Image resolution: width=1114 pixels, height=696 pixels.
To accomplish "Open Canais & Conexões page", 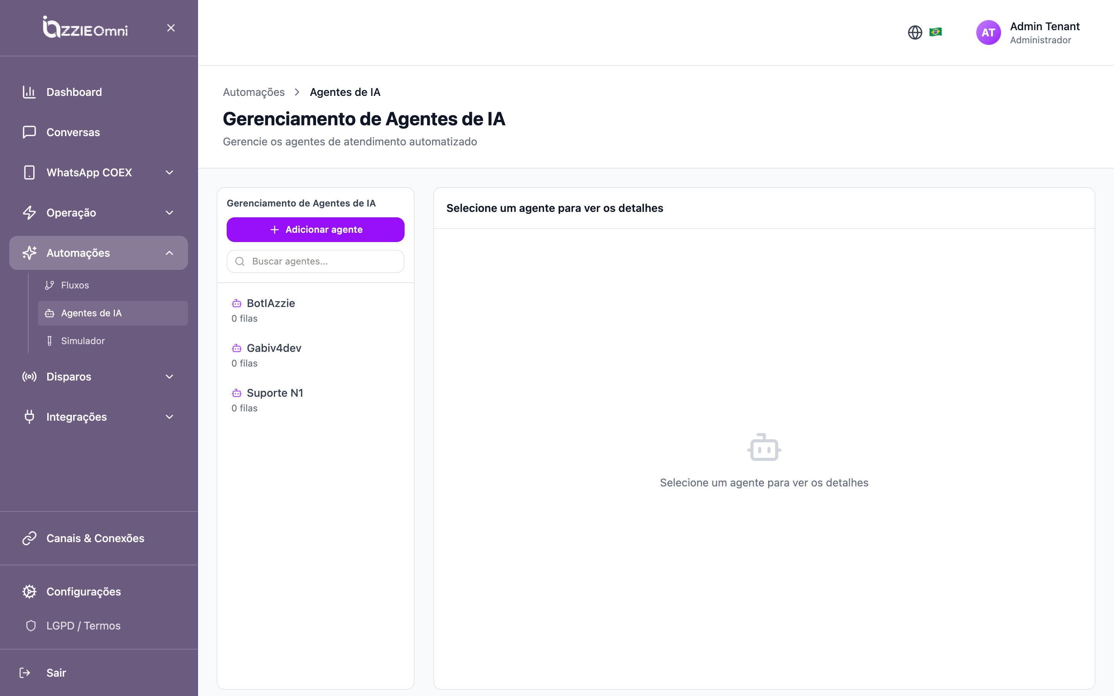I will pyautogui.click(x=99, y=538).
